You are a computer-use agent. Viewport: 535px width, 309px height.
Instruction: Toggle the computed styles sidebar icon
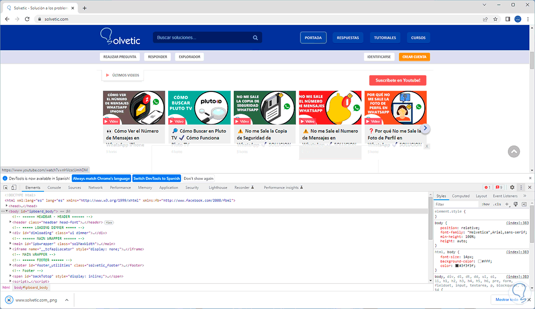(523, 204)
